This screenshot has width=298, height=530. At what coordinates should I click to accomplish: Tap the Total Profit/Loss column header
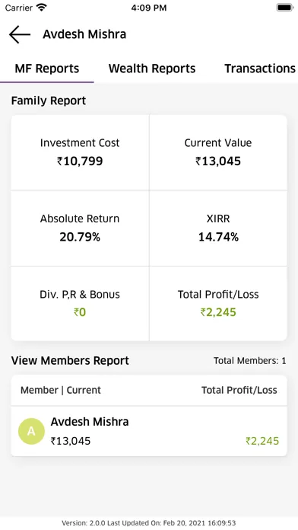click(x=239, y=390)
